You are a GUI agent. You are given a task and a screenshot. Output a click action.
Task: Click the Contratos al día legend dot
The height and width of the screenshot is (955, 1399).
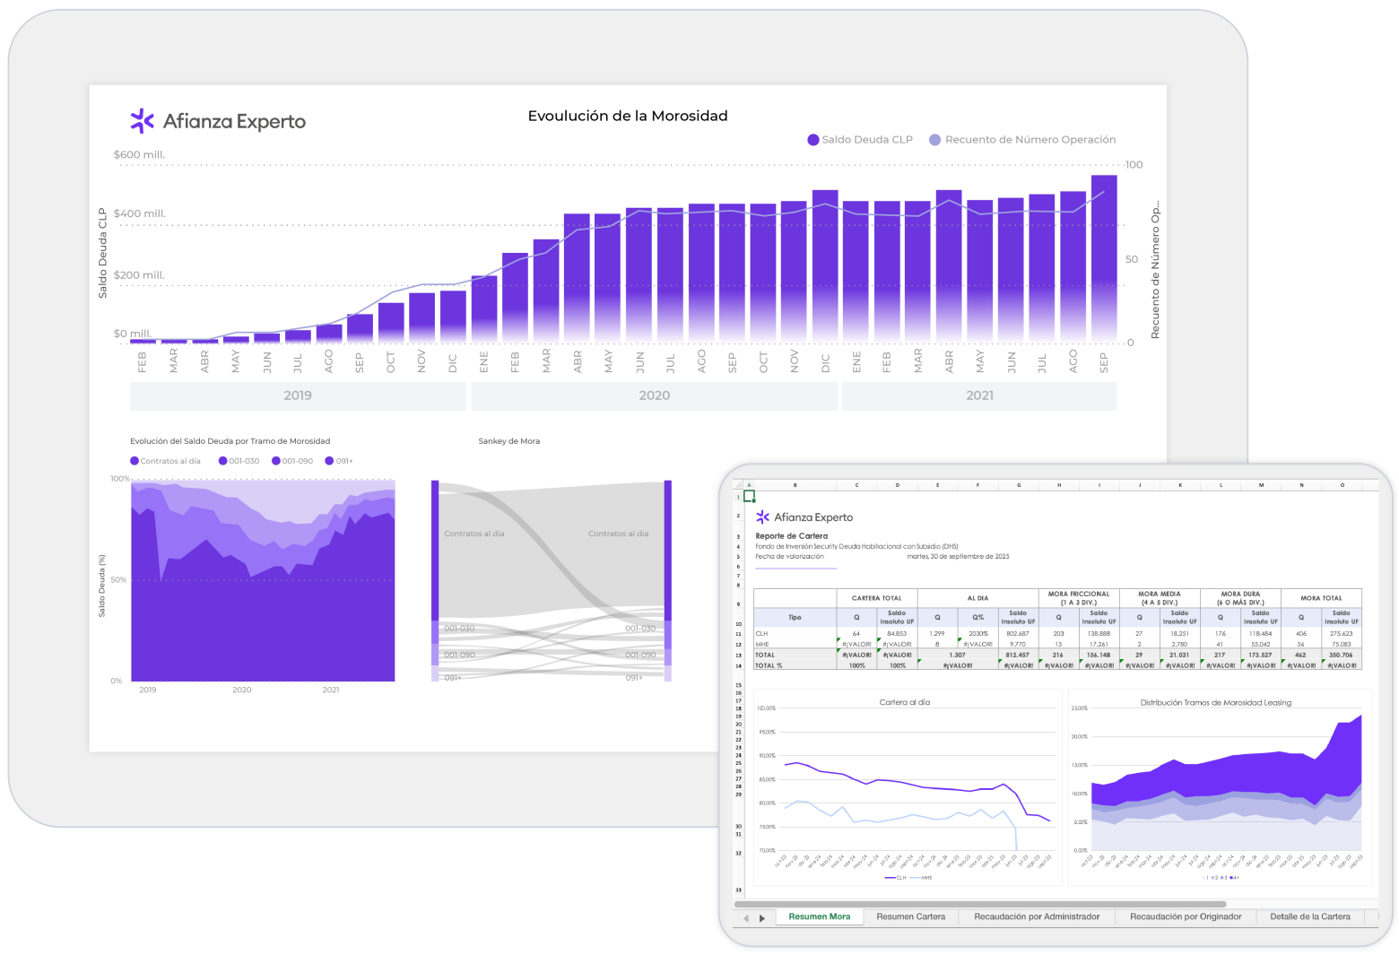click(x=135, y=461)
